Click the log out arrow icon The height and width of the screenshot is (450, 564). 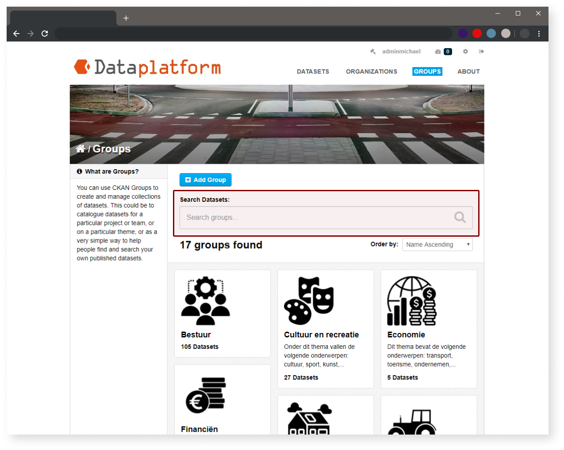pyautogui.click(x=481, y=52)
